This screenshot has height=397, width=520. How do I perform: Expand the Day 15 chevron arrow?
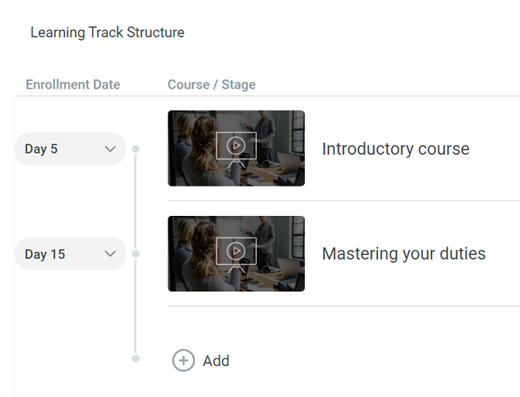click(x=110, y=254)
